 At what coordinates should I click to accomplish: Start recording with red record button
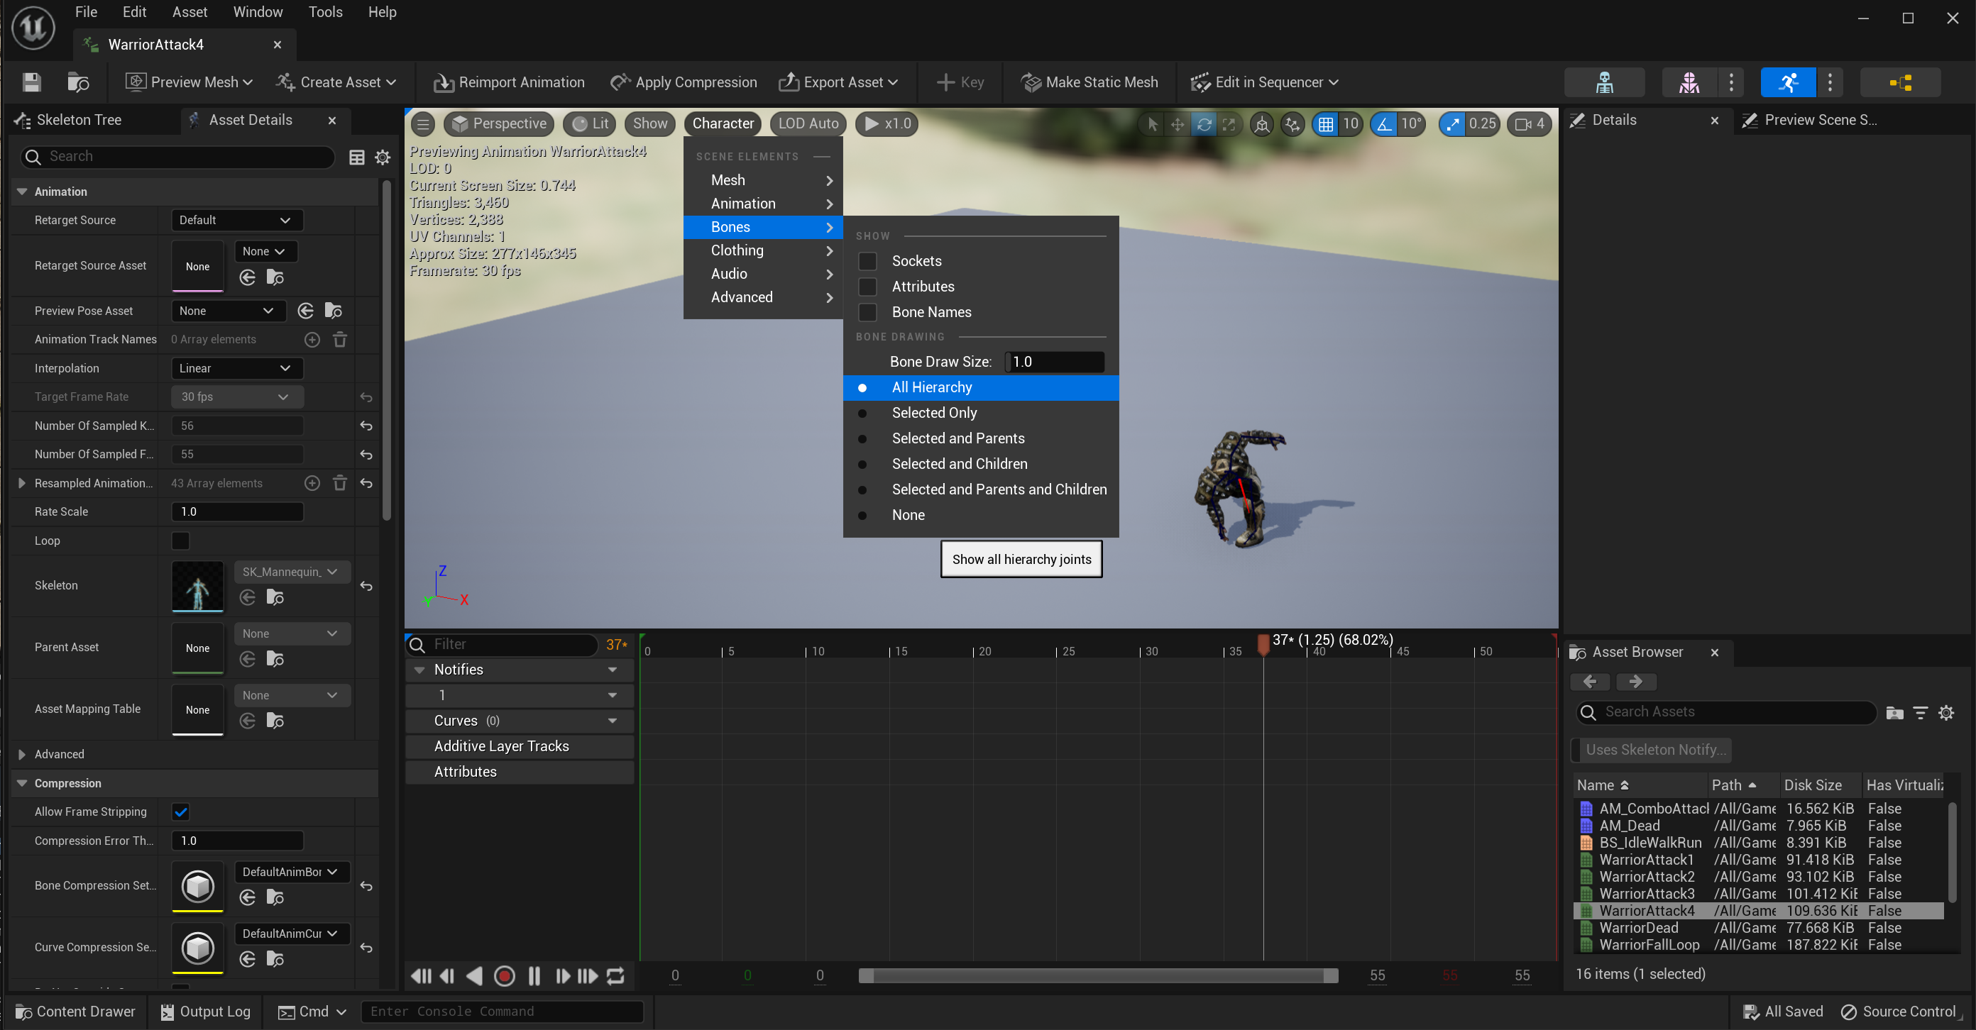pos(504,975)
